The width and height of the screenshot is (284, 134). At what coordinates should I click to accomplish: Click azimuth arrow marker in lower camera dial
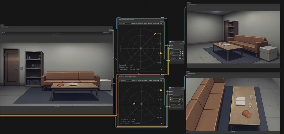[x=134, y=104]
